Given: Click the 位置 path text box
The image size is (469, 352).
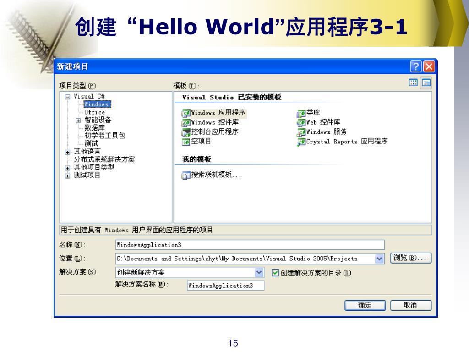Looking at the screenshot, I should (245, 258).
